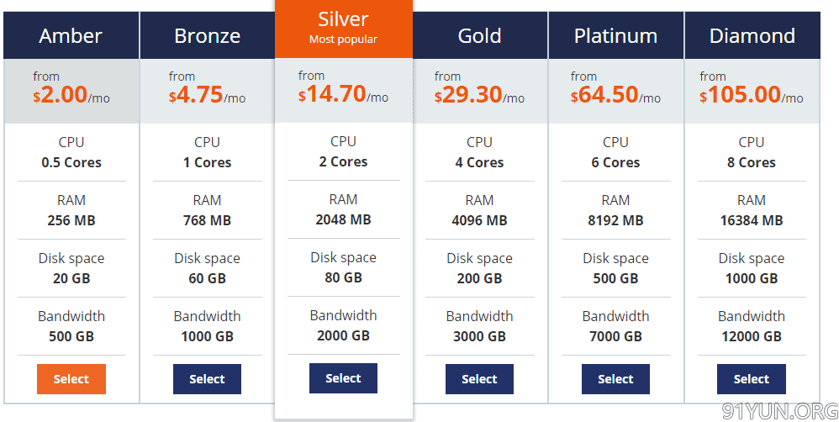
Task: Click the 4 Cores CPU spec in Gold
Action: click(x=479, y=162)
